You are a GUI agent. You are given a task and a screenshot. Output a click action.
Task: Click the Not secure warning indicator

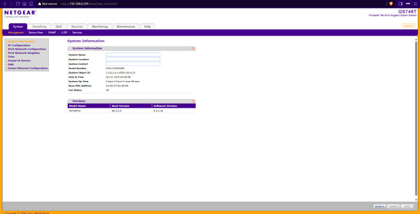click(47, 4)
